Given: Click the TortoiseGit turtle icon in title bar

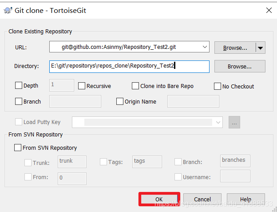Looking at the screenshot, I should (8, 10).
